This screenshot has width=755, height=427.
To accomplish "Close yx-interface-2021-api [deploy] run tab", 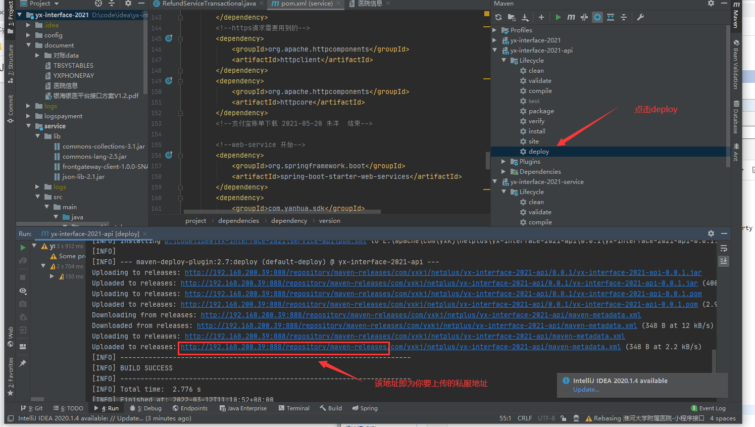I will coord(144,234).
